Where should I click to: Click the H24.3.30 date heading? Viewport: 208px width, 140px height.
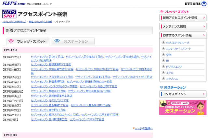[x=10, y=135]
